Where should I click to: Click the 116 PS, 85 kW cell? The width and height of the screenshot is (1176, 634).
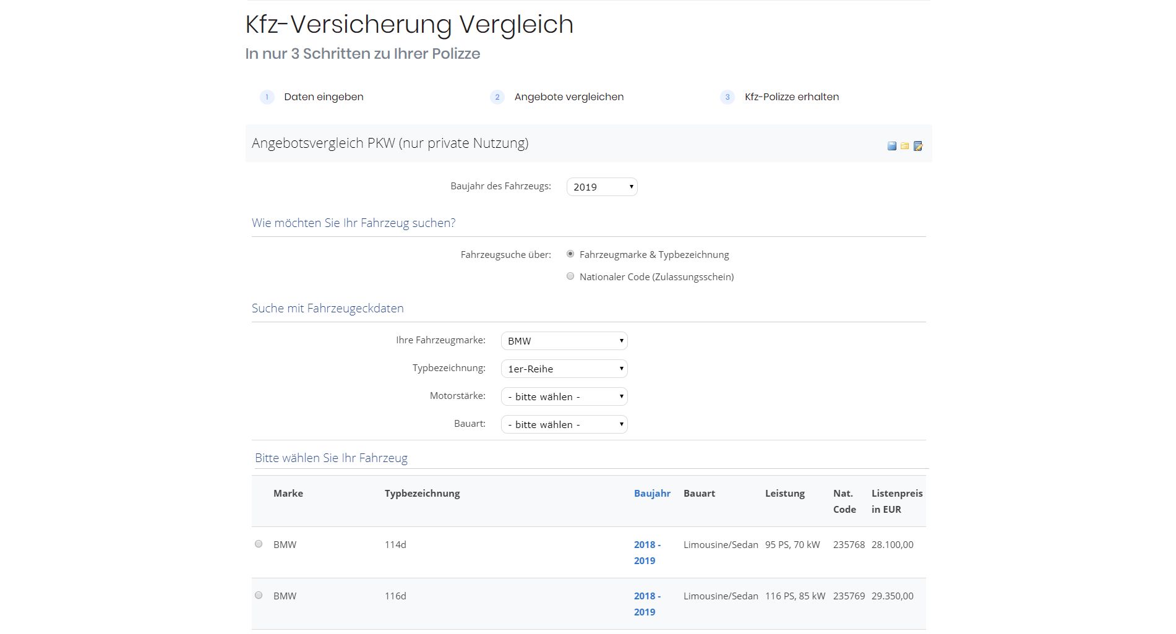point(795,596)
